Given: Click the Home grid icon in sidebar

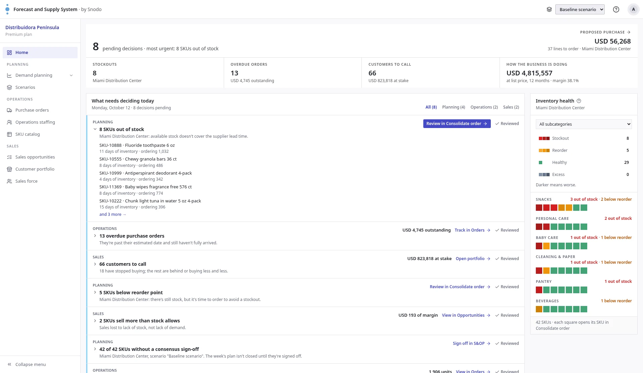Looking at the screenshot, I should (x=9, y=53).
